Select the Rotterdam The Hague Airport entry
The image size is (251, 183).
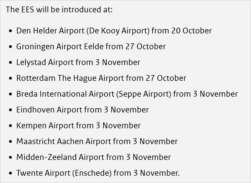(x=101, y=78)
